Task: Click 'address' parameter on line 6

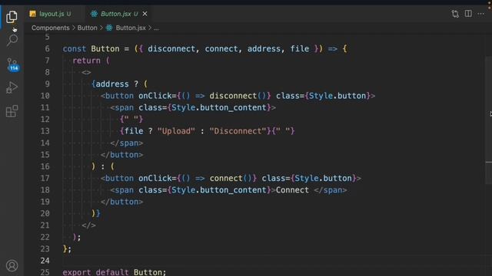Action: 264,49
